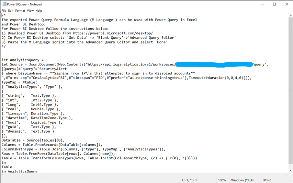Close the PowerBIQuery Notepad window
Screen dimensions: 293x183
point(287,4)
